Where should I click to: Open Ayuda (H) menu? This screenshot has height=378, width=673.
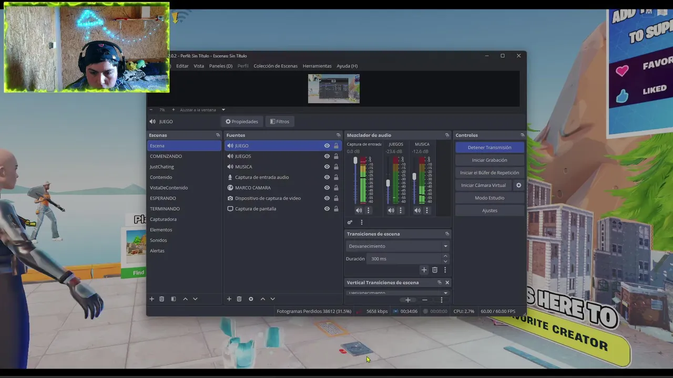(347, 66)
